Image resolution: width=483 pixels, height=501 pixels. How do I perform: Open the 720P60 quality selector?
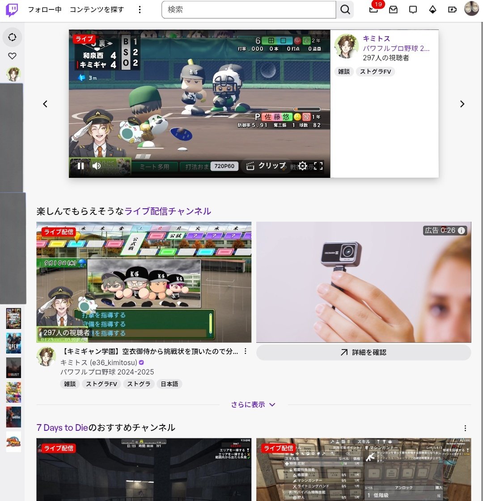tap(224, 166)
